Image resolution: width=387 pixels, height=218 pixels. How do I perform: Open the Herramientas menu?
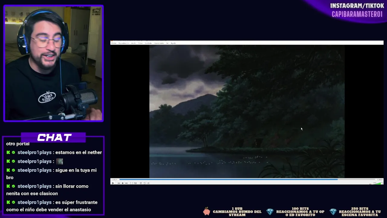coord(159,43)
